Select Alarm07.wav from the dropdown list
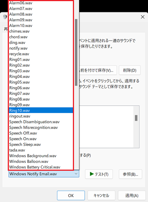148x202 pixels. 41,9
